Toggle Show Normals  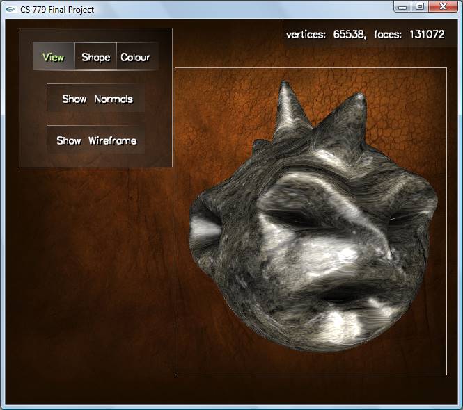click(x=97, y=99)
